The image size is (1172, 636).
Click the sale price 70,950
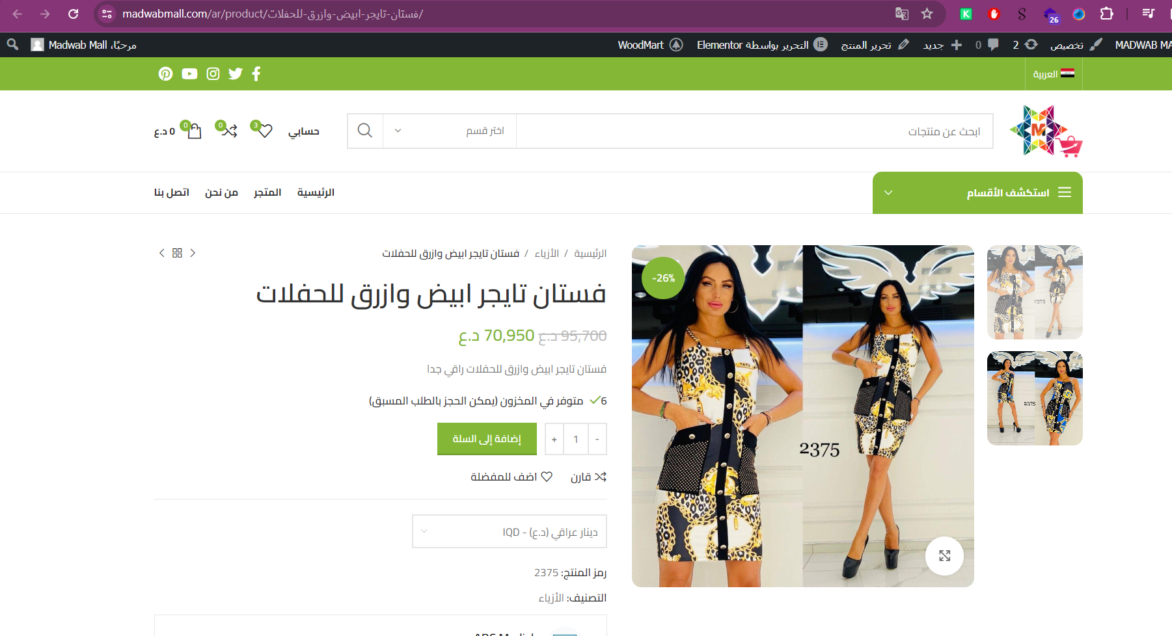[x=497, y=336]
